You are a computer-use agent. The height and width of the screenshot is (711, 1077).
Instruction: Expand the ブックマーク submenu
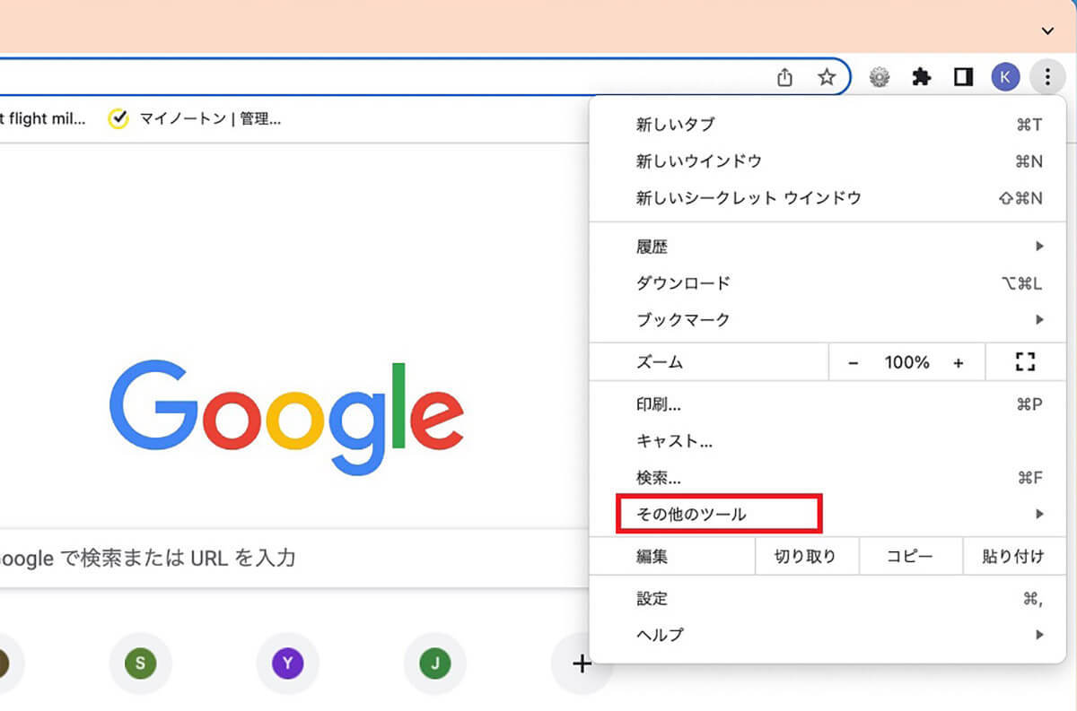click(x=827, y=320)
